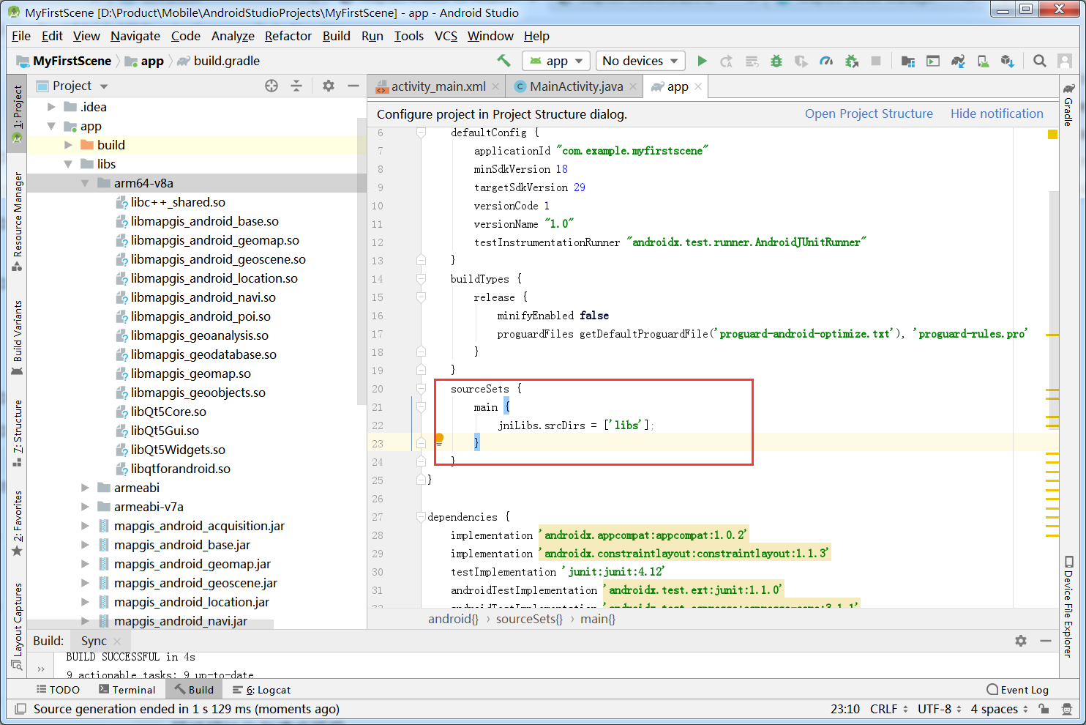This screenshot has width=1086, height=725.
Task: Collapse the app module folder
Action: 51,126
